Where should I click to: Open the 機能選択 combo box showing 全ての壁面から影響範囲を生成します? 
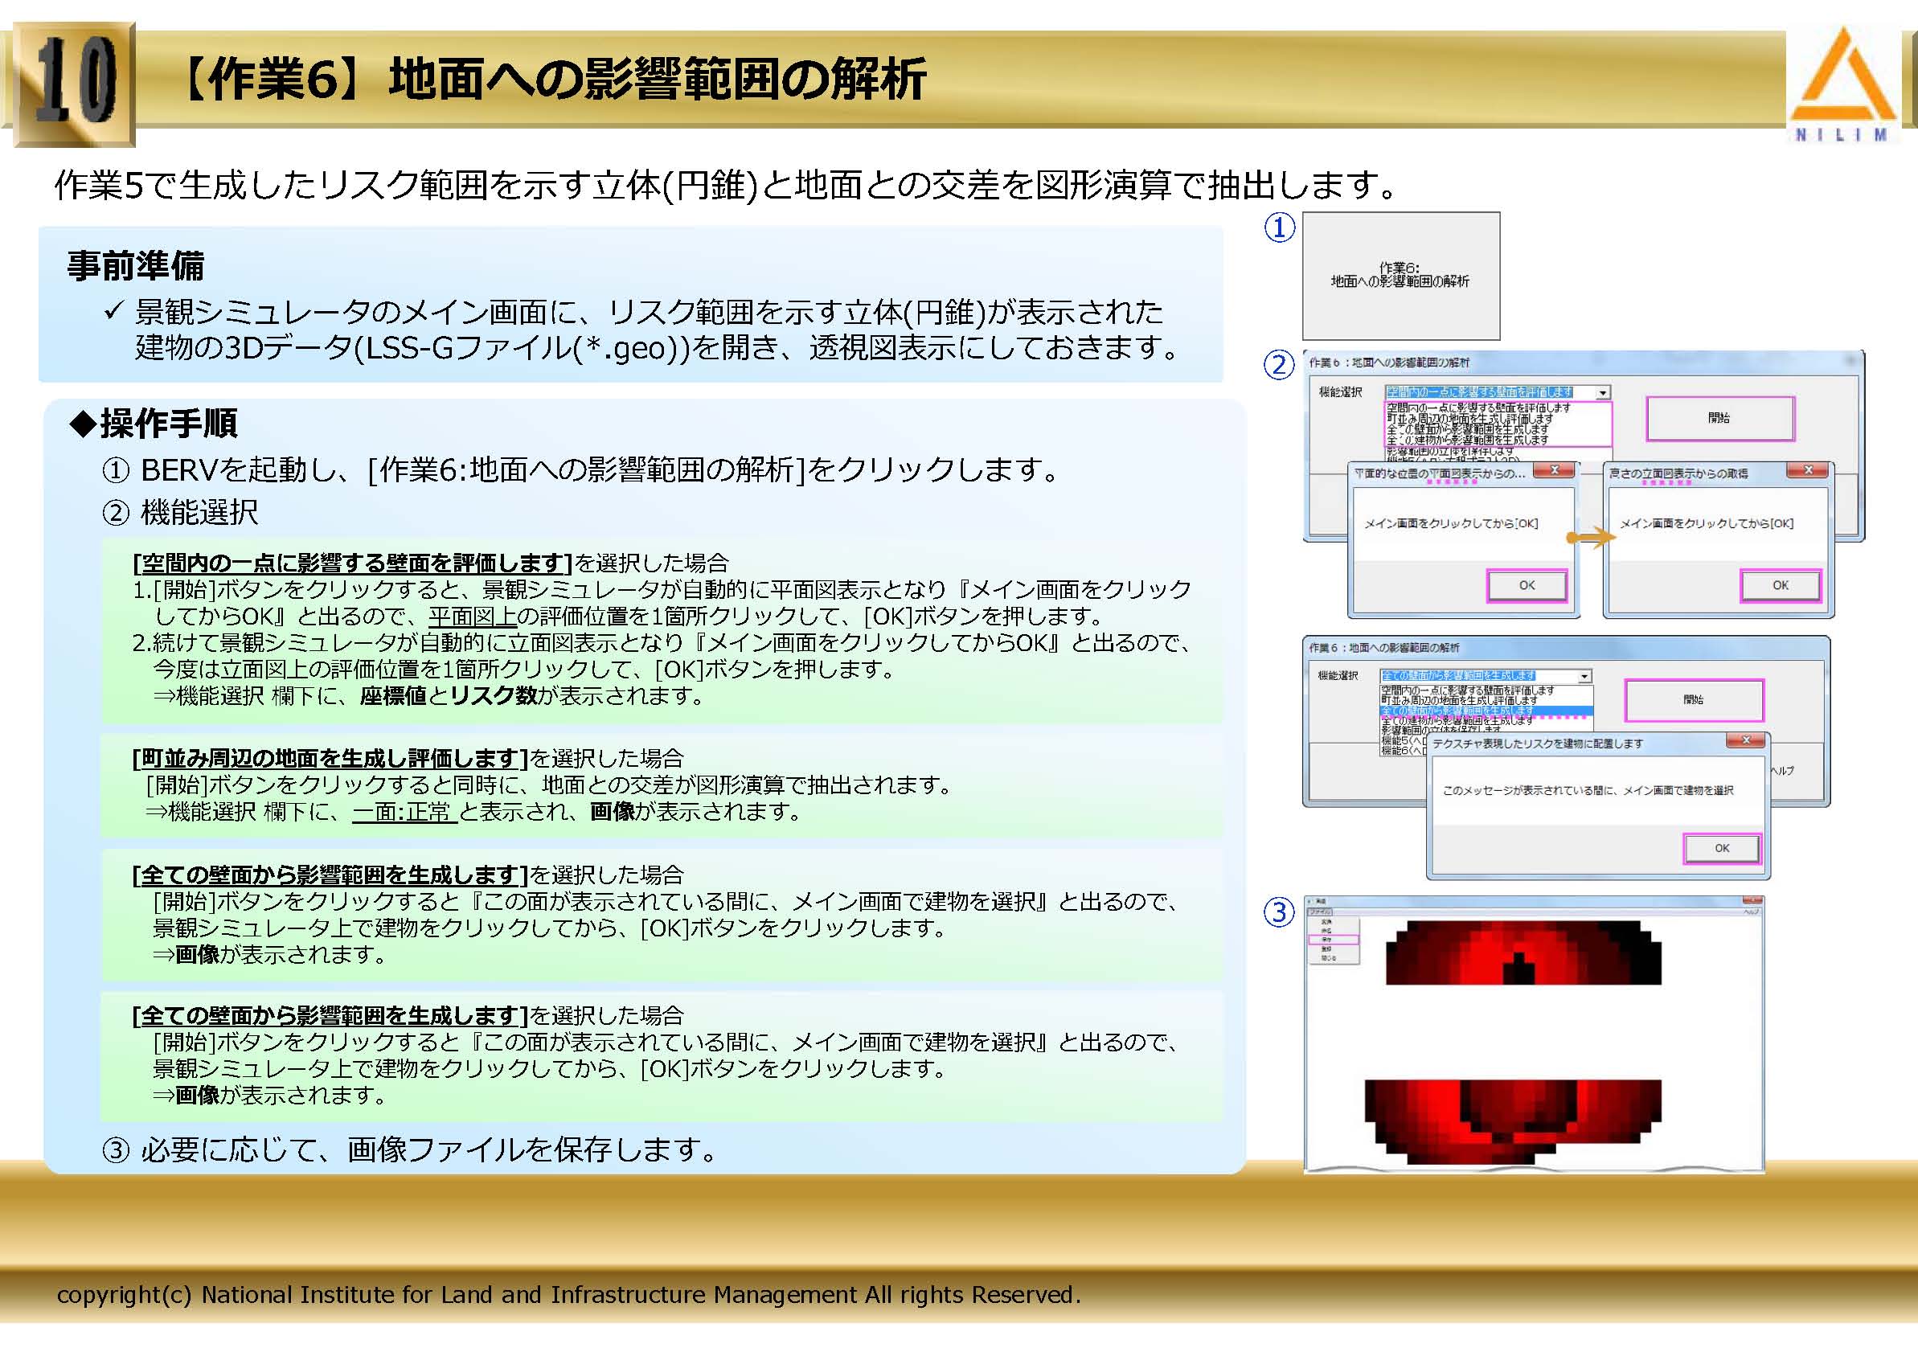tap(1486, 676)
